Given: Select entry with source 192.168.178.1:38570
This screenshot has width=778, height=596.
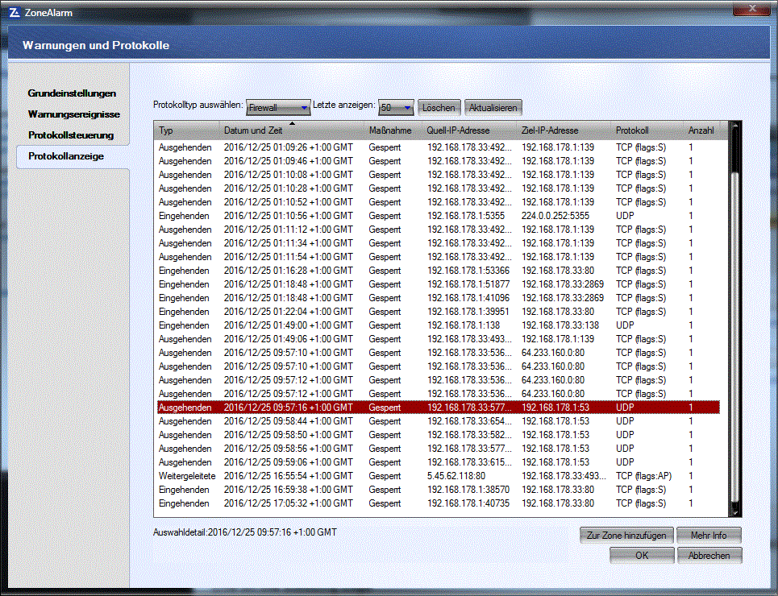Looking at the screenshot, I should [439, 490].
